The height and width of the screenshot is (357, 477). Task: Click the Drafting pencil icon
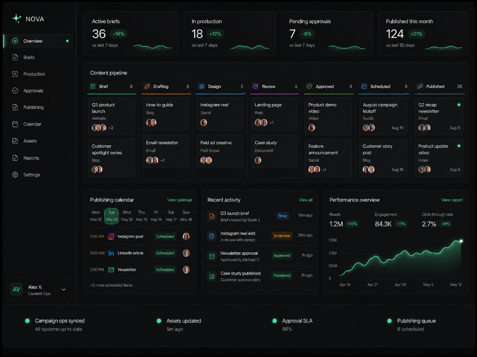click(147, 86)
